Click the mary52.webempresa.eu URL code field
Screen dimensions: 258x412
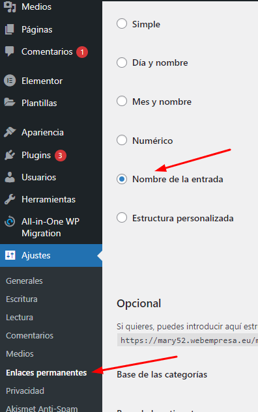coord(188,340)
